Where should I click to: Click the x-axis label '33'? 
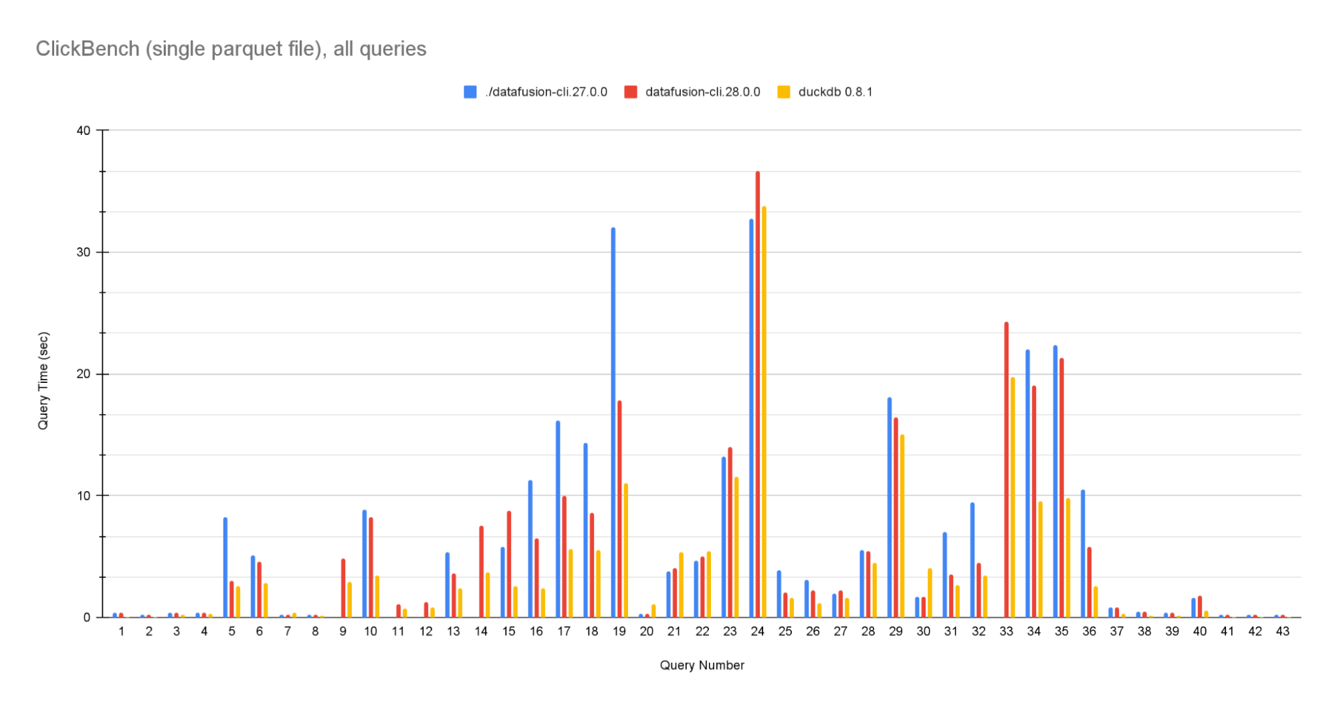coord(1007,631)
